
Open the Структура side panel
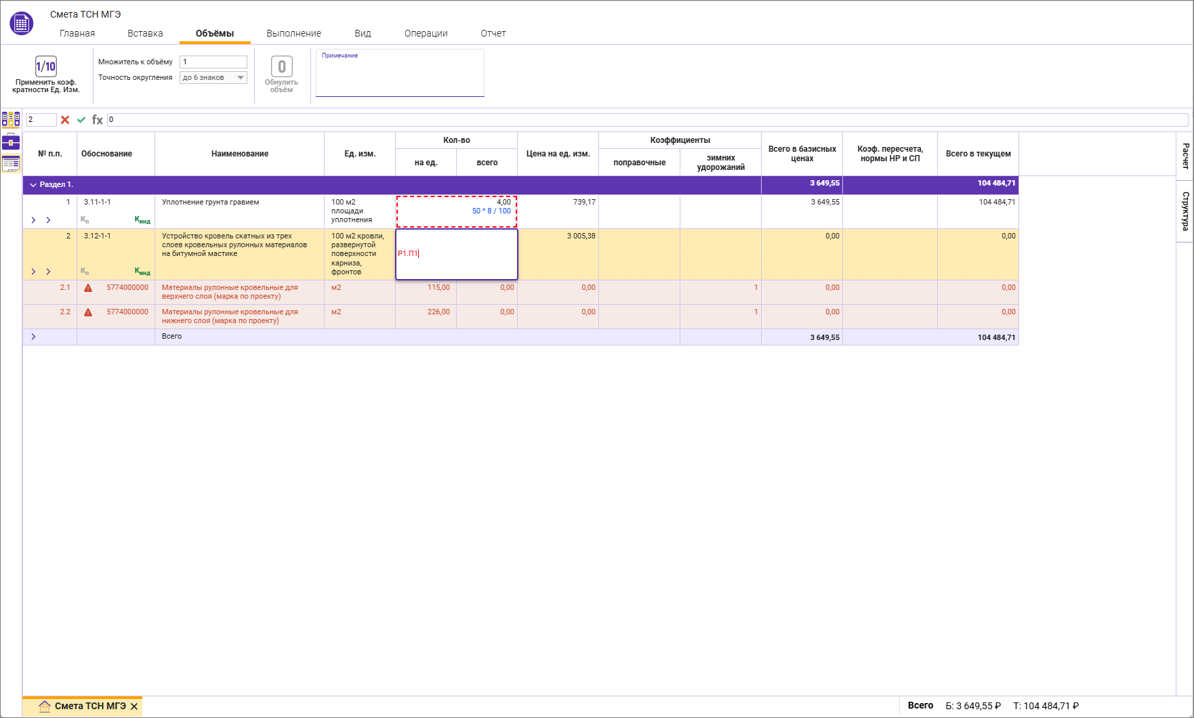tap(1185, 211)
